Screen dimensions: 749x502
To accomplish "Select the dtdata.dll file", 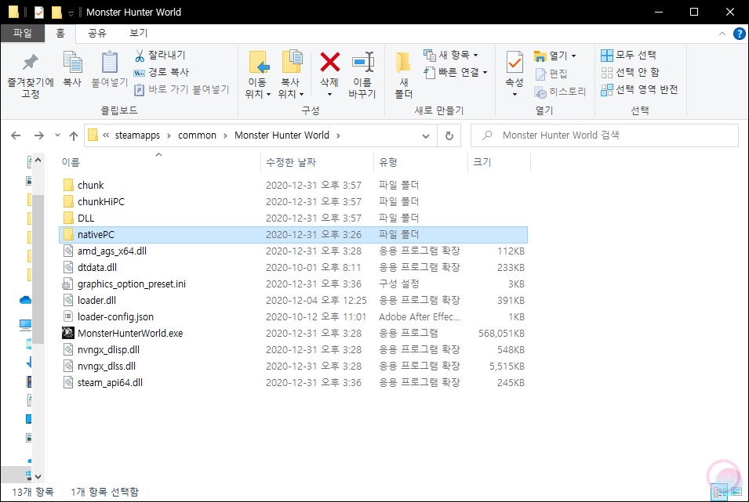I will pyautogui.click(x=293, y=268).
